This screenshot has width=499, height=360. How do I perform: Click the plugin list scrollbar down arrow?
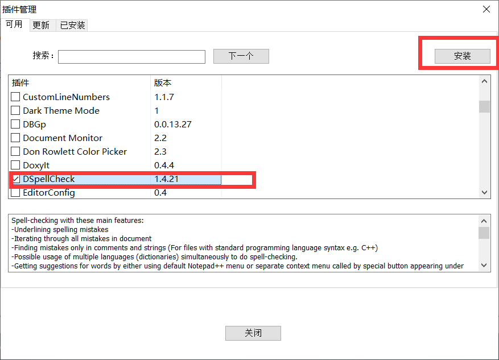click(484, 192)
